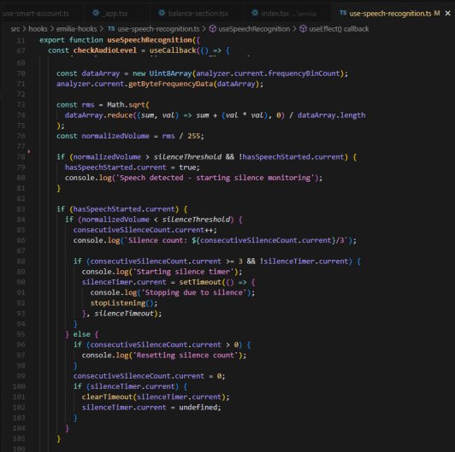Viewport: 455px width, 452px height.
Task: Click the React icon on index.tsx tab
Action: [x=255, y=13]
